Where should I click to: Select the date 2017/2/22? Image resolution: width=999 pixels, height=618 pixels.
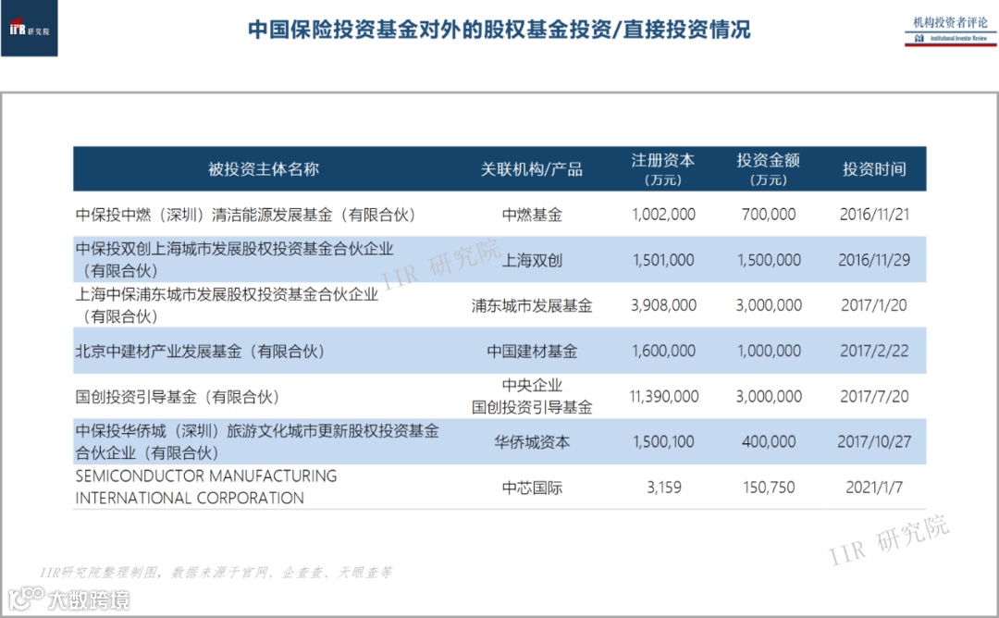point(874,351)
